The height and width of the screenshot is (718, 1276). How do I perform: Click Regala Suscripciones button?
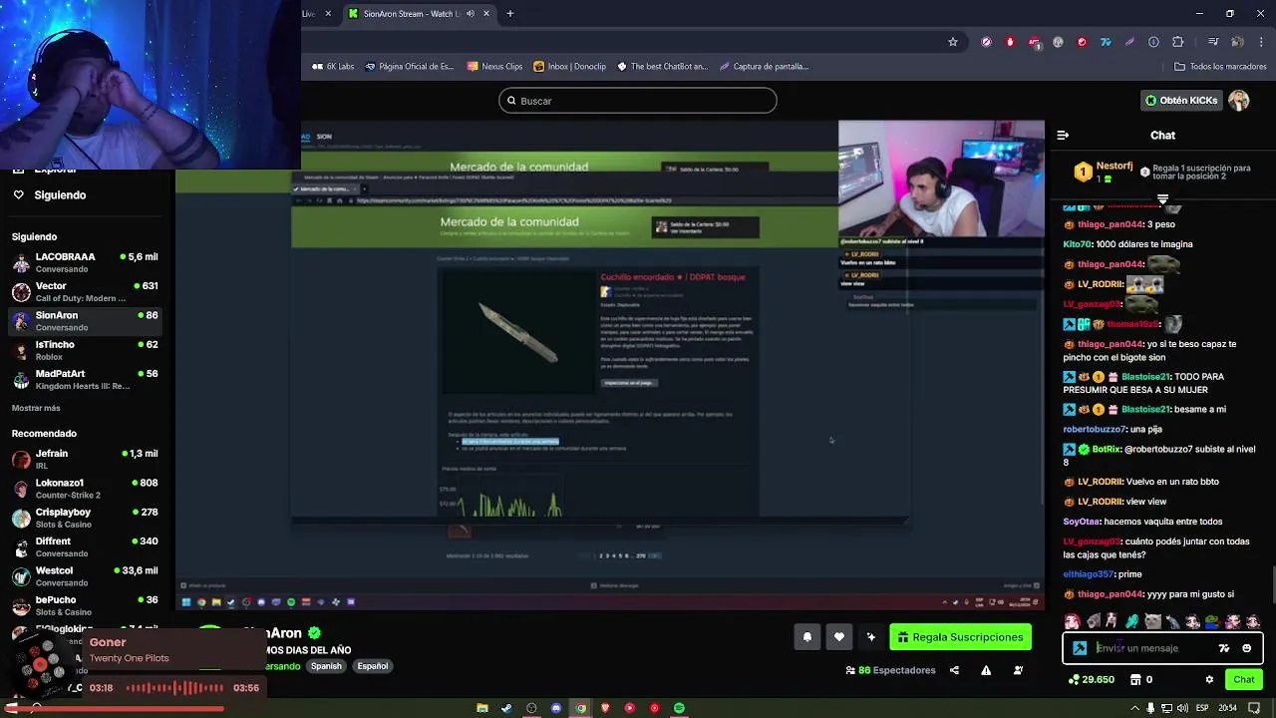tap(960, 637)
